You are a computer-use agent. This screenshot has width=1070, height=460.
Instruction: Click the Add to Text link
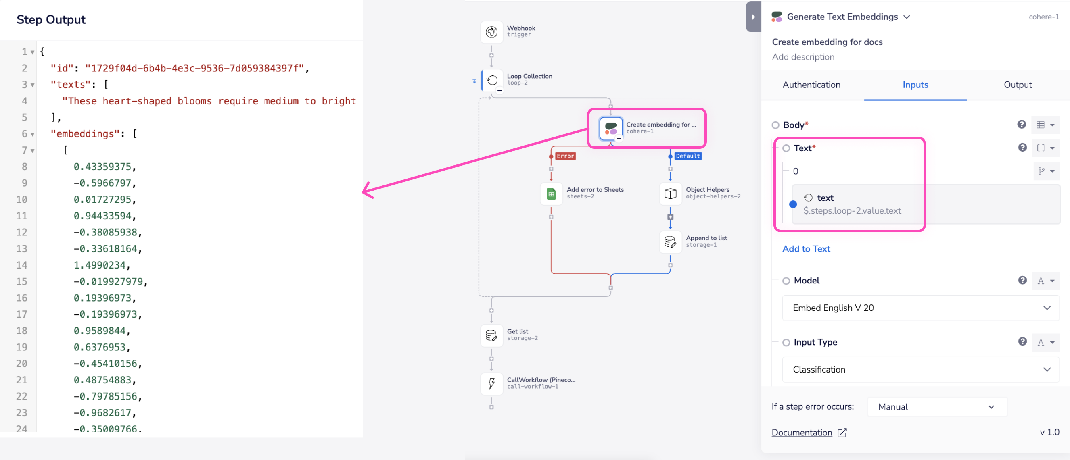806,249
